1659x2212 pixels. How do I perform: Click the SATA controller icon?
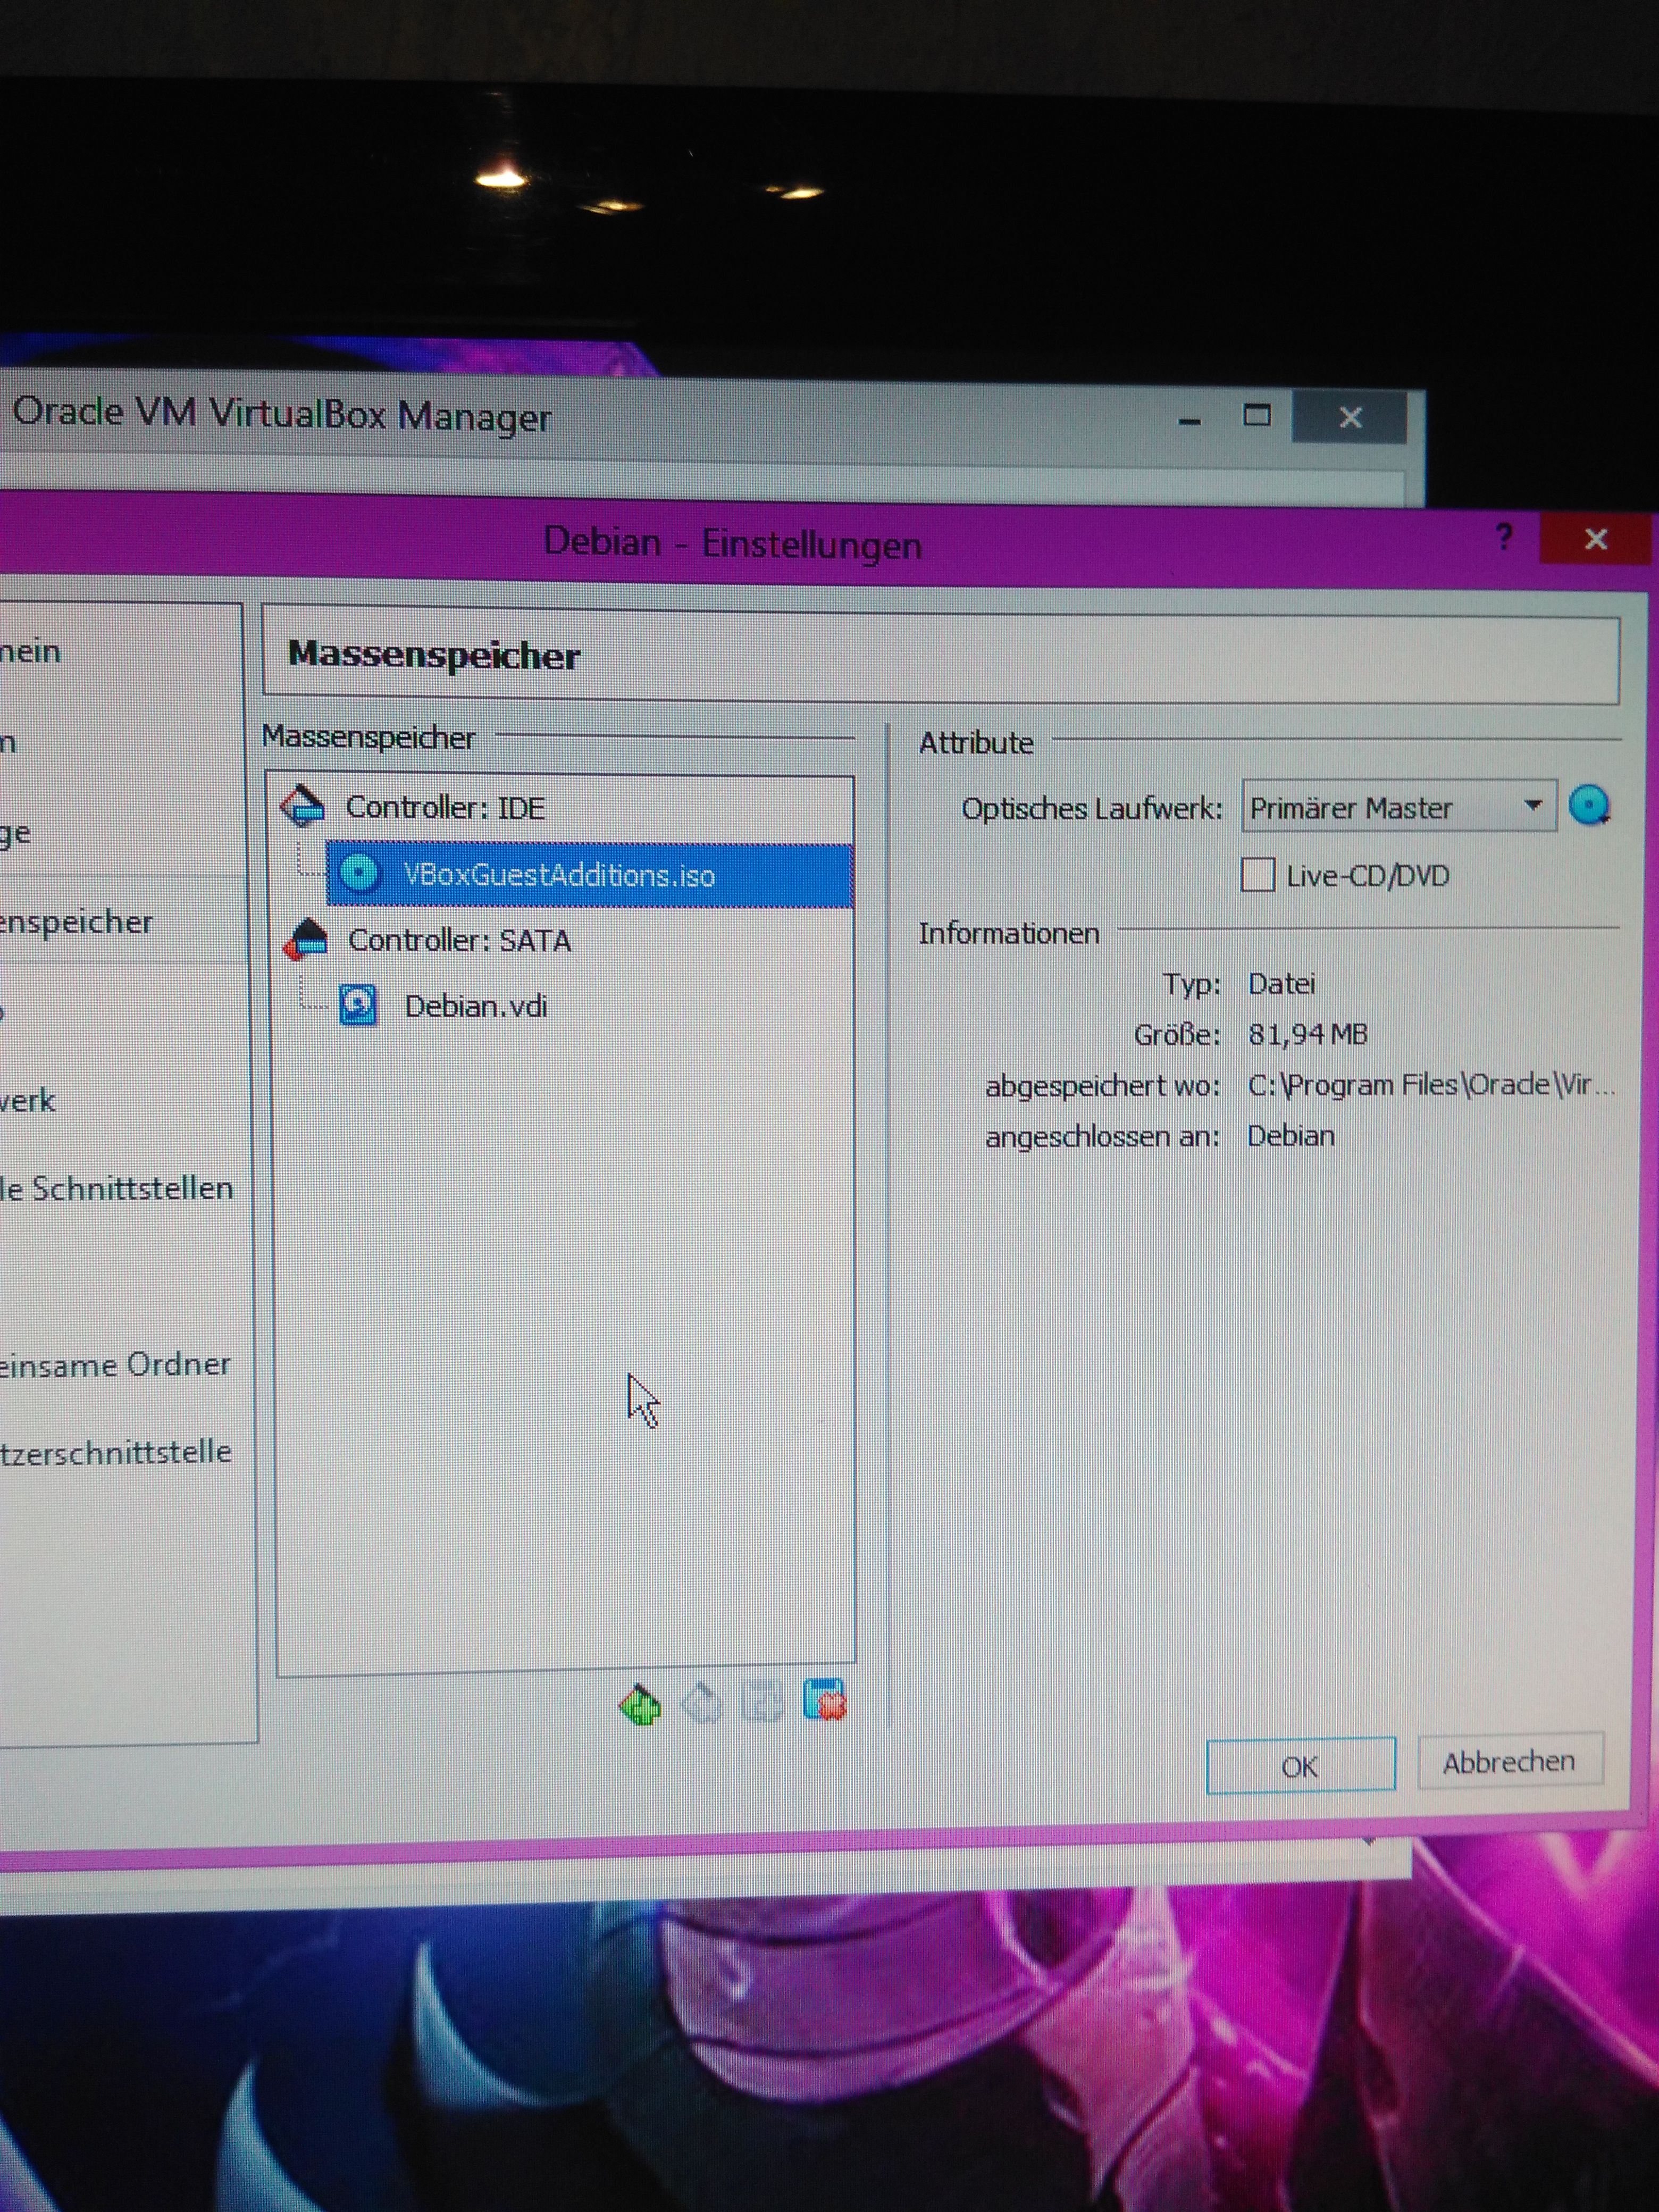[306, 939]
